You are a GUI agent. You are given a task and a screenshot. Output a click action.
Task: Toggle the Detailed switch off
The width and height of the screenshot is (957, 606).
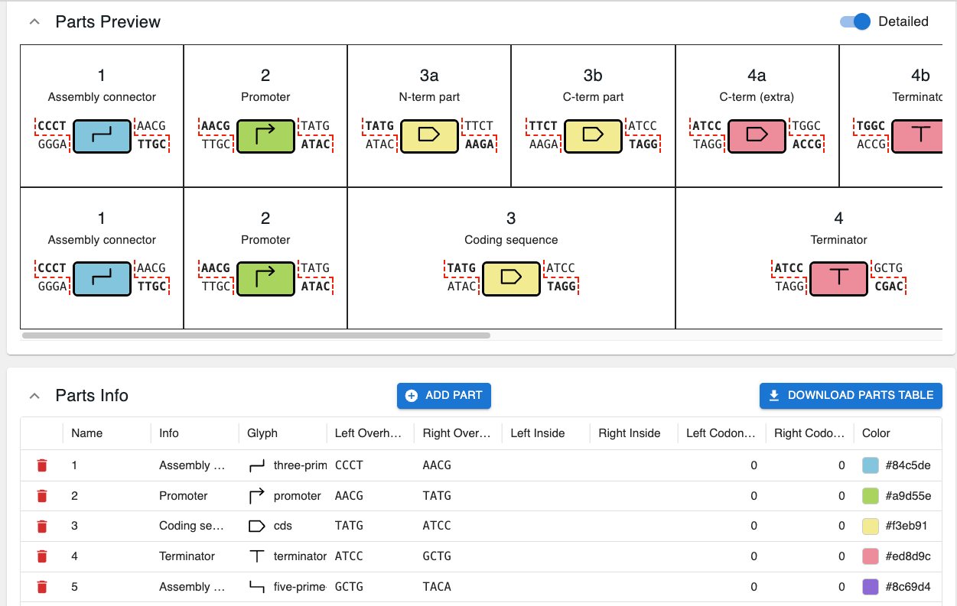(855, 21)
